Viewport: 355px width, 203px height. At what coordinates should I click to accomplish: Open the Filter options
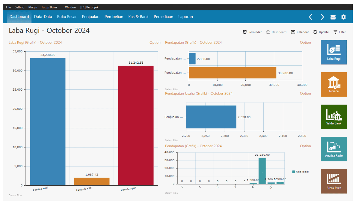(x=339, y=32)
